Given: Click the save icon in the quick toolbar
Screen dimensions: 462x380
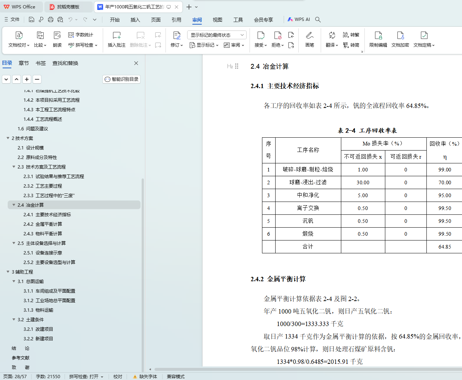Looking at the screenshot, I should point(32,19).
